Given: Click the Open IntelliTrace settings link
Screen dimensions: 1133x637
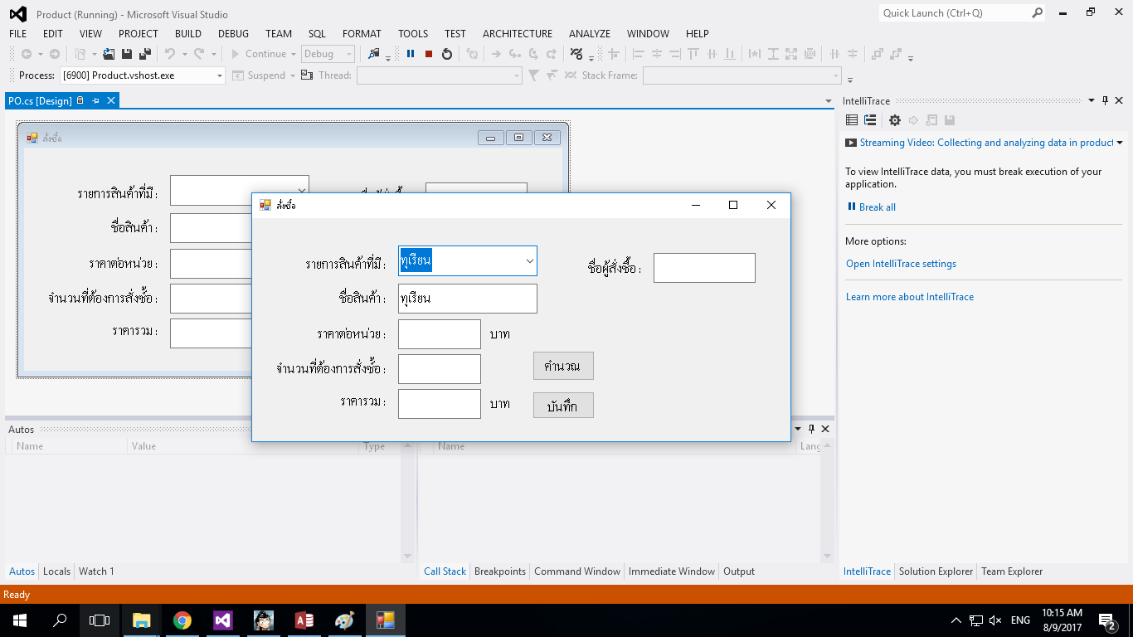Looking at the screenshot, I should point(901,264).
